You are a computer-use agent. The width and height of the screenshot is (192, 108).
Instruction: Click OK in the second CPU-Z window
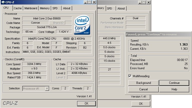(x=141, y=104)
